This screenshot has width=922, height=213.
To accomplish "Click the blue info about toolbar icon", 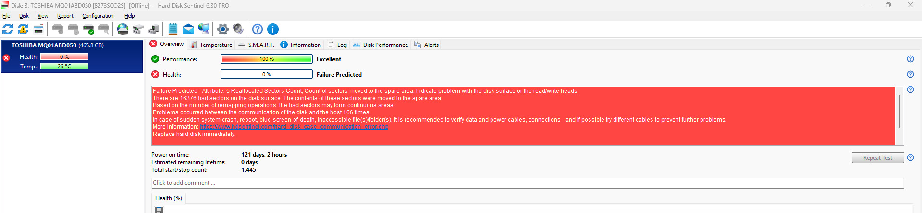I will pos(273,29).
